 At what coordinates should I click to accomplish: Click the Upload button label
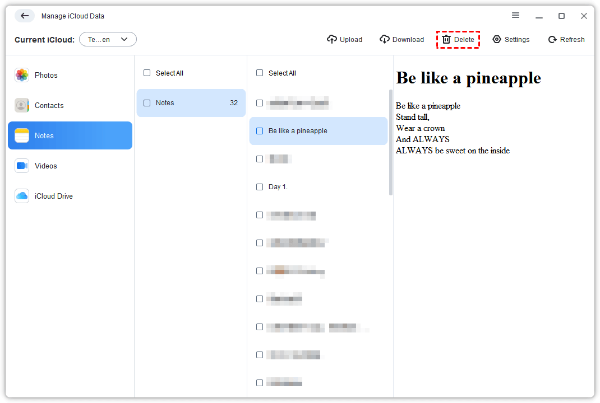[351, 39]
